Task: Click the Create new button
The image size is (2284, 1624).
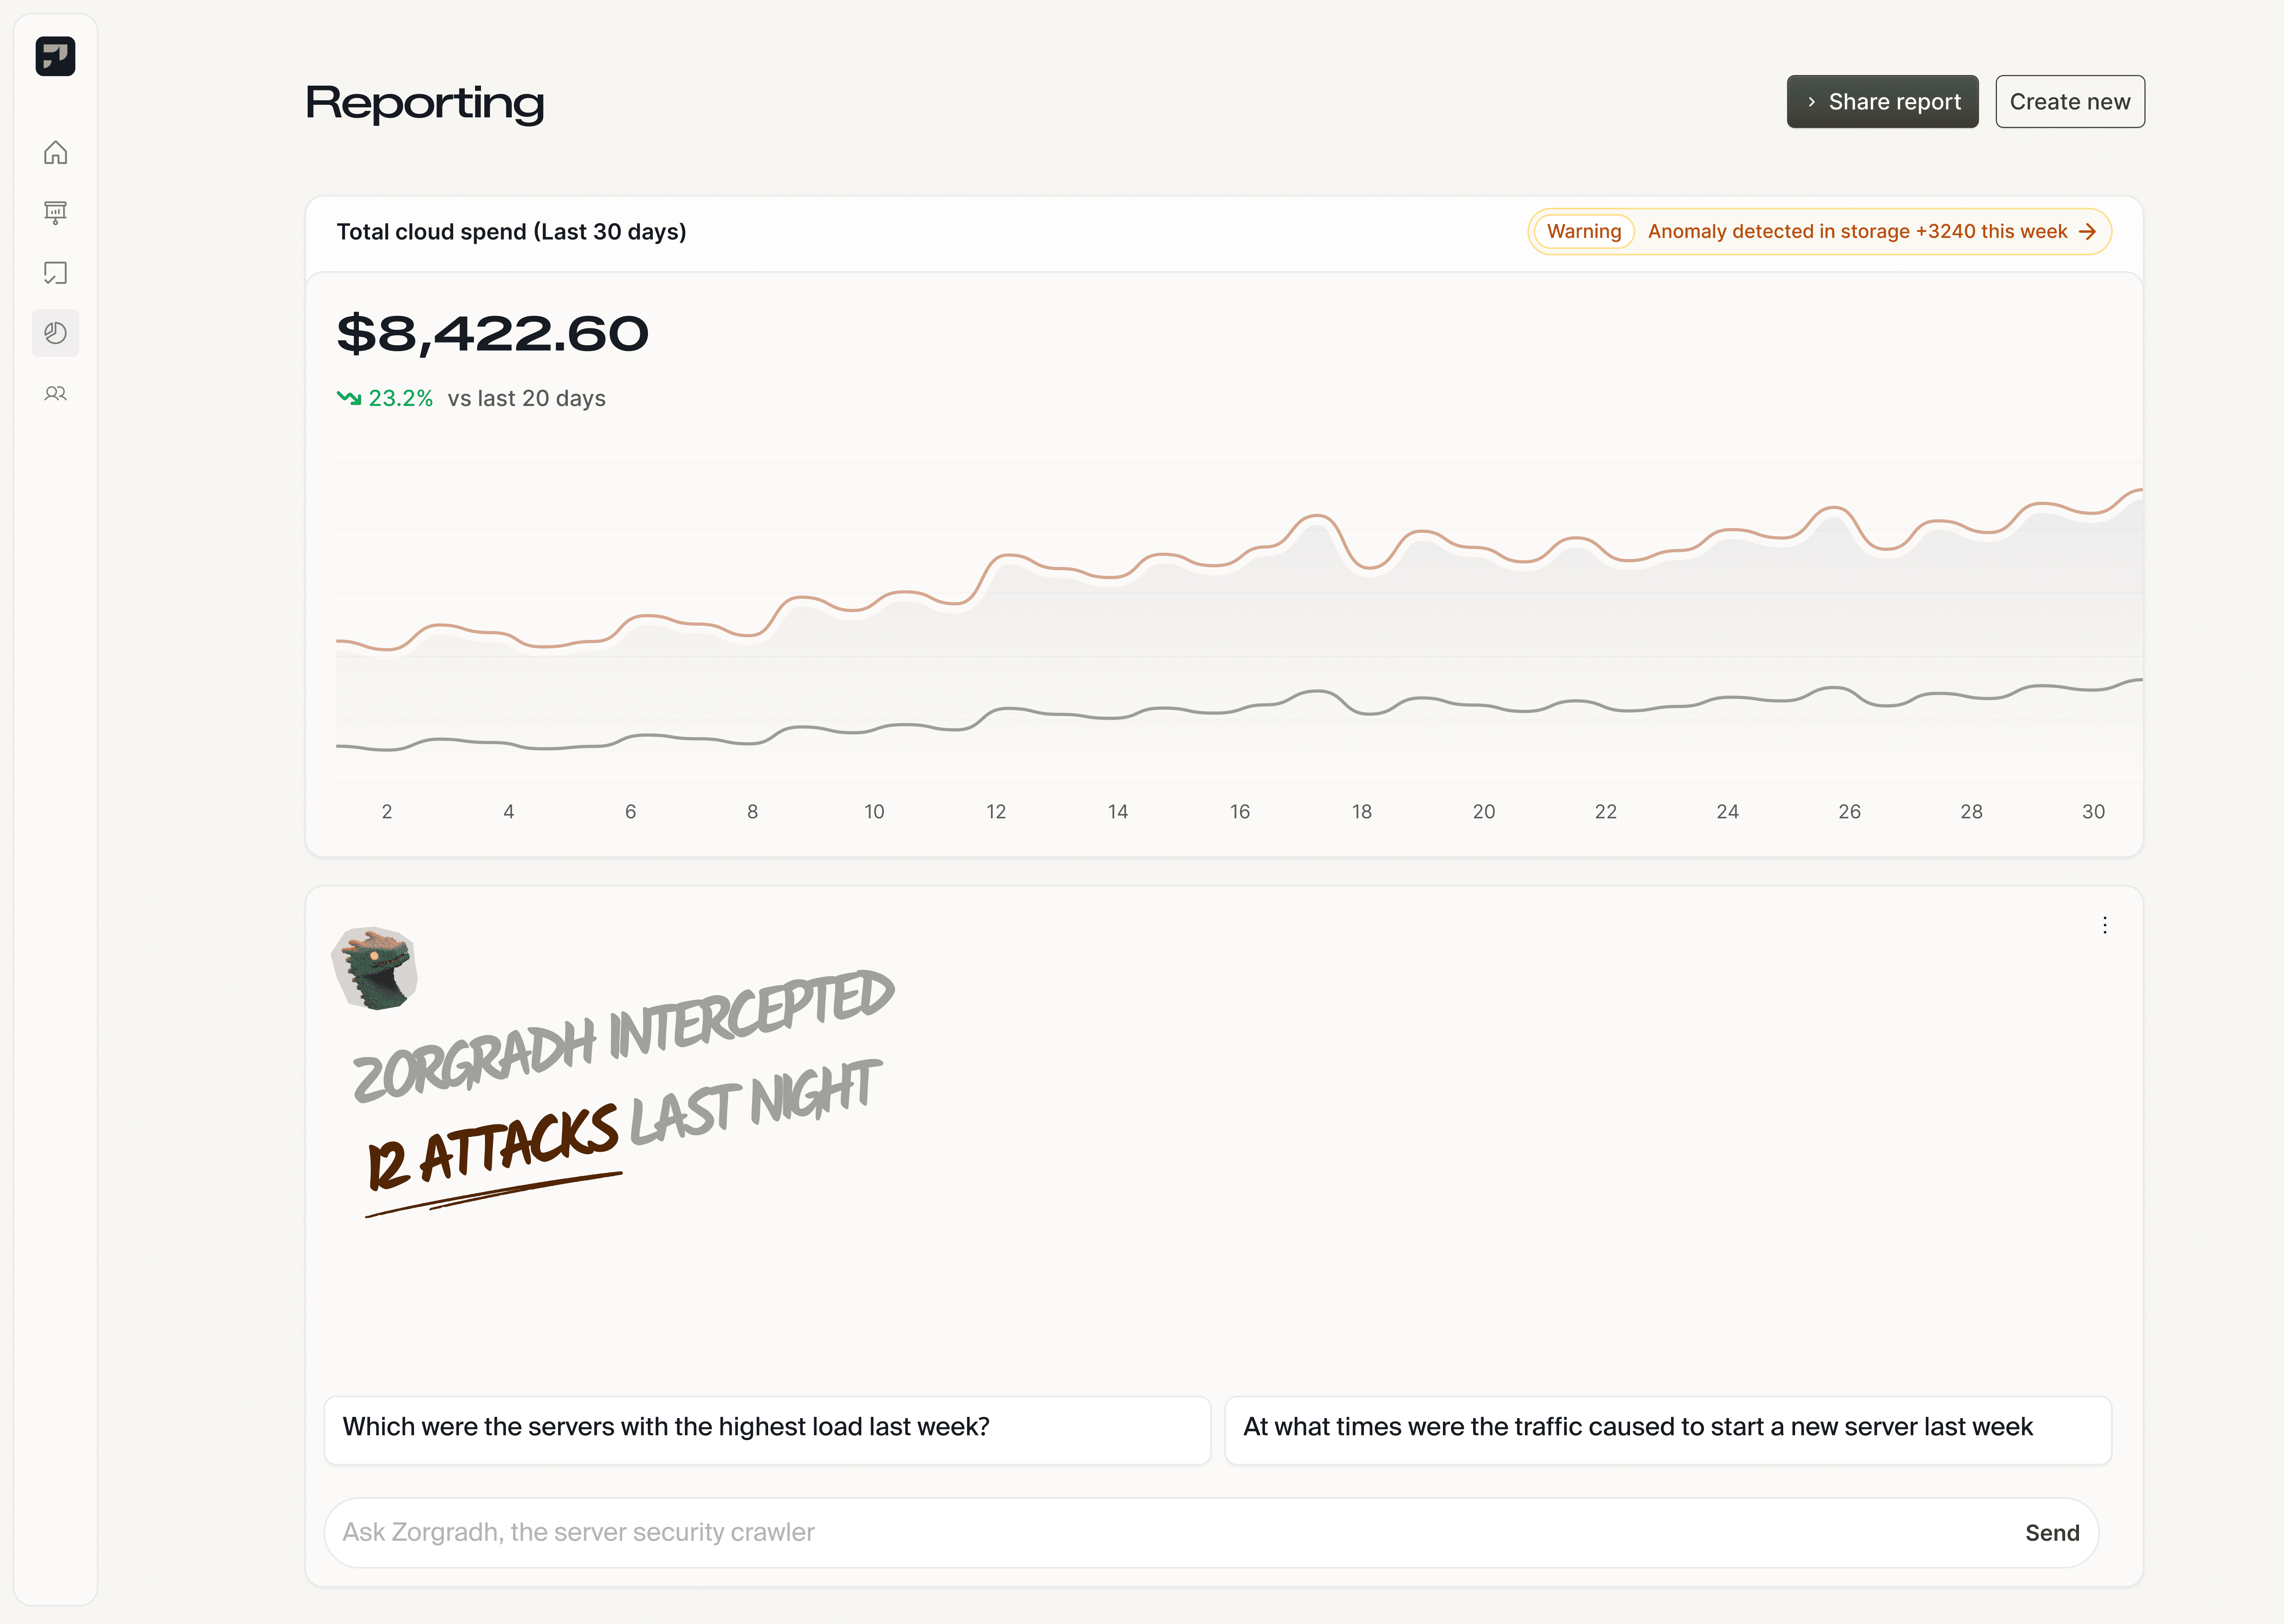Action: pos(2070,102)
